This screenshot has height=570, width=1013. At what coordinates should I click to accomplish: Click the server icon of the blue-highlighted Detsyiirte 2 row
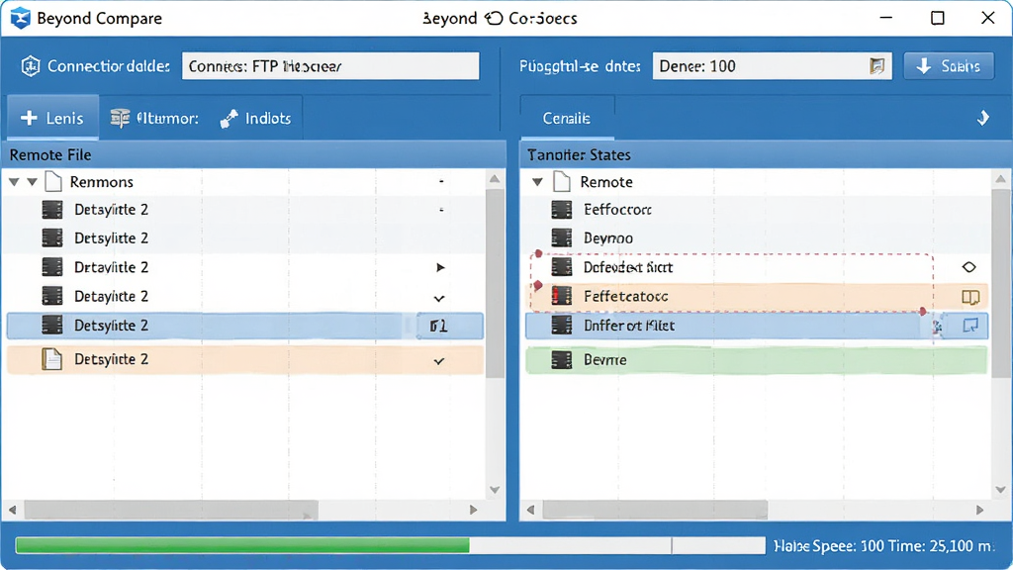tap(52, 325)
